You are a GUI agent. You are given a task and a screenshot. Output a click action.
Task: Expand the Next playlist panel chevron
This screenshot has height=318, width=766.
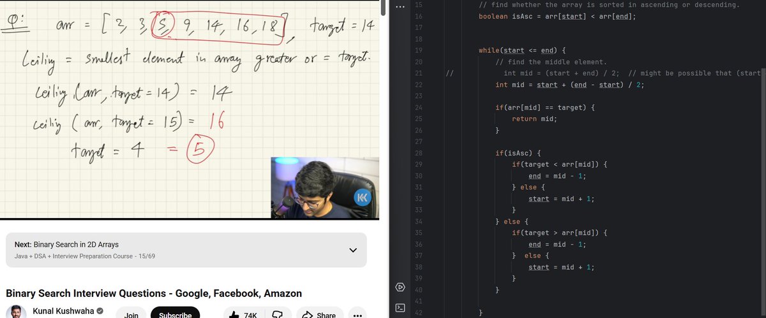353,250
